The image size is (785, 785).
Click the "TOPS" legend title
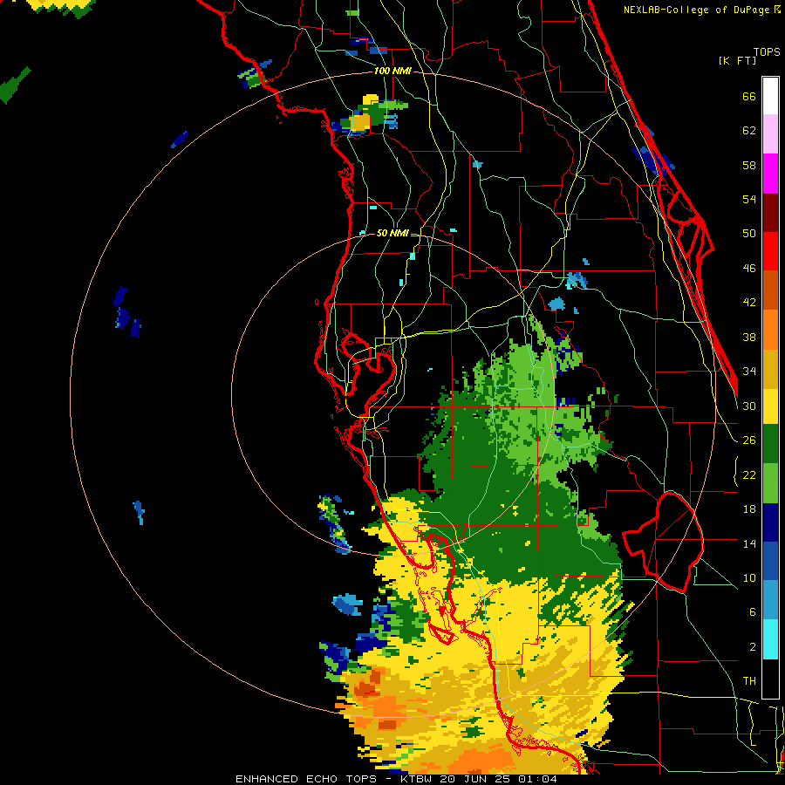(767, 52)
